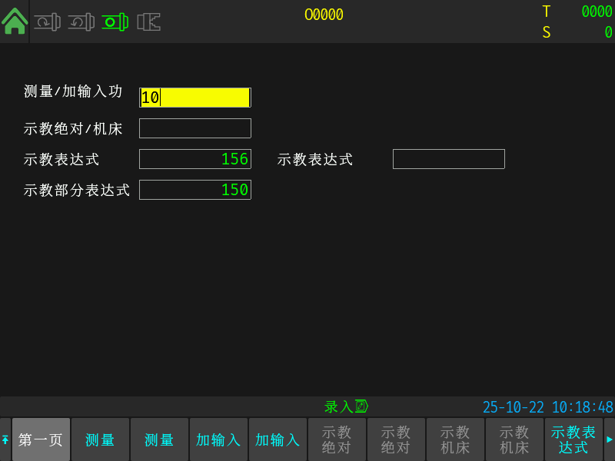615x461 pixels.
Task: Click the O0000 program number display
Action: [324, 15]
